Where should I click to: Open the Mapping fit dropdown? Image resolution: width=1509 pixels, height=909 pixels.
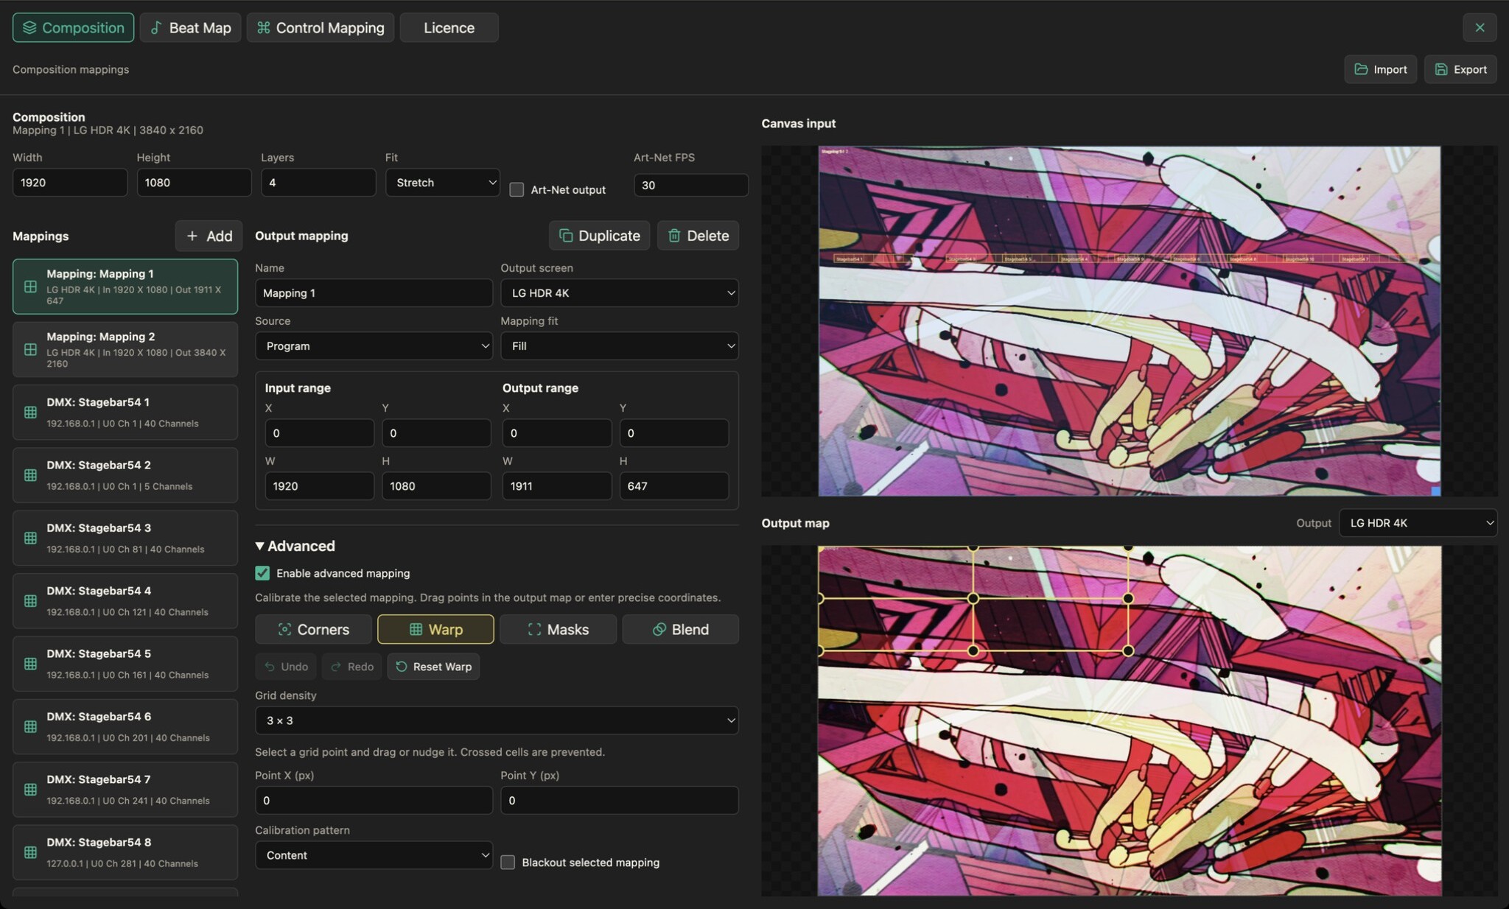620,346
